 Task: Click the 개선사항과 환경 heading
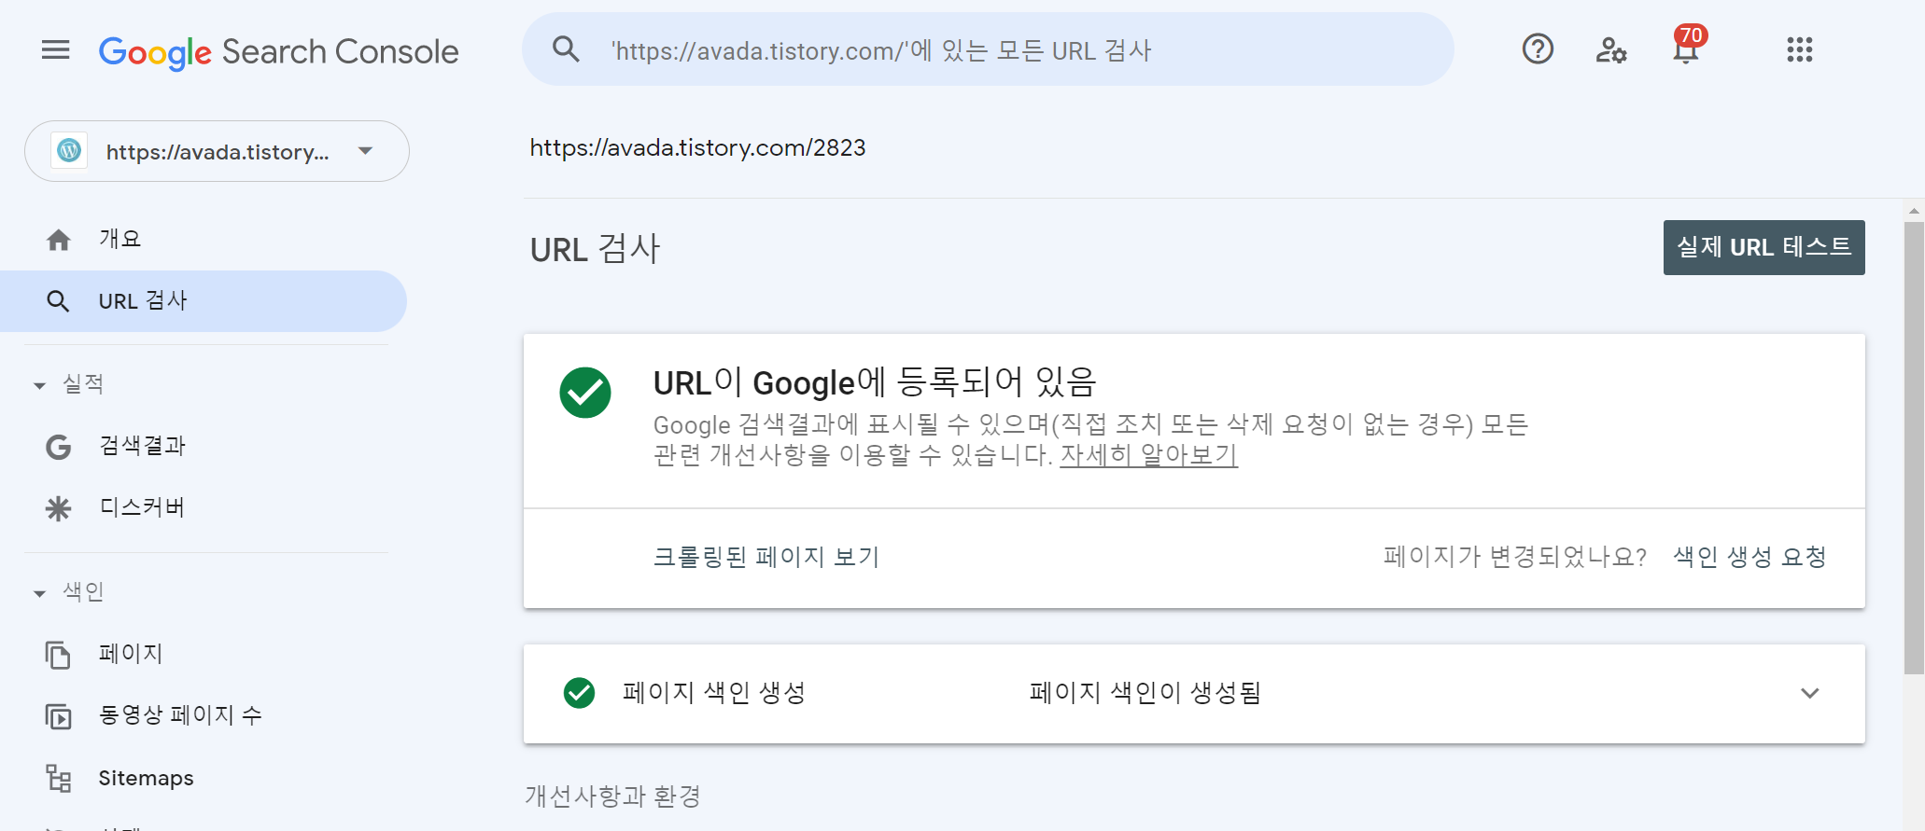click(612, 796)
